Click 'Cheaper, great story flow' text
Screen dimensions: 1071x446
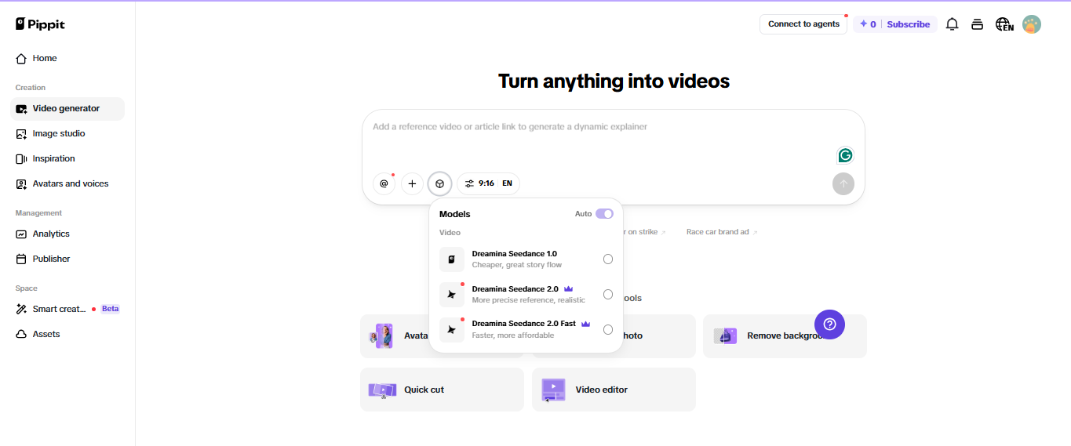(x=517, y=265)
